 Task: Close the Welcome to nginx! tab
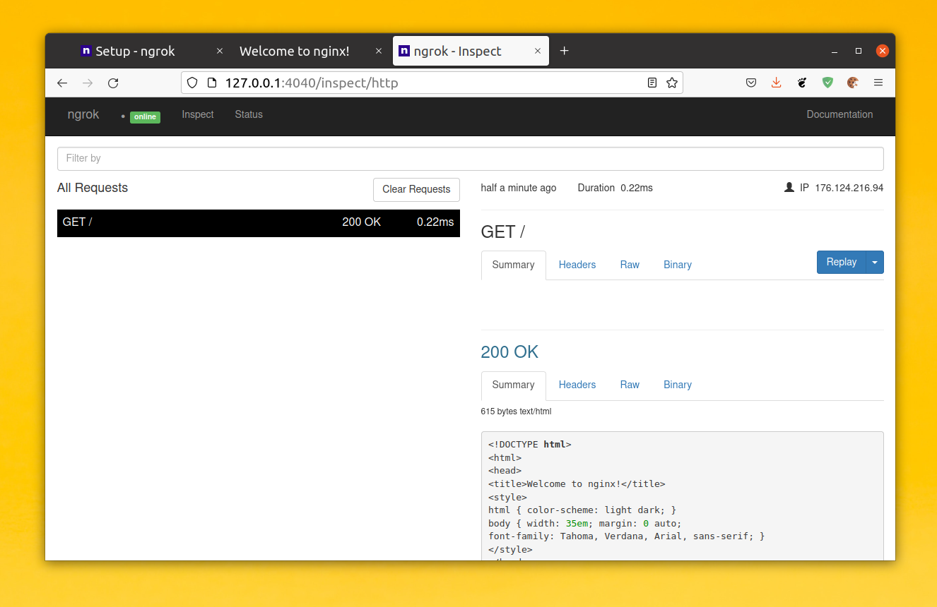pyautogui.click(x=379, y=51)
